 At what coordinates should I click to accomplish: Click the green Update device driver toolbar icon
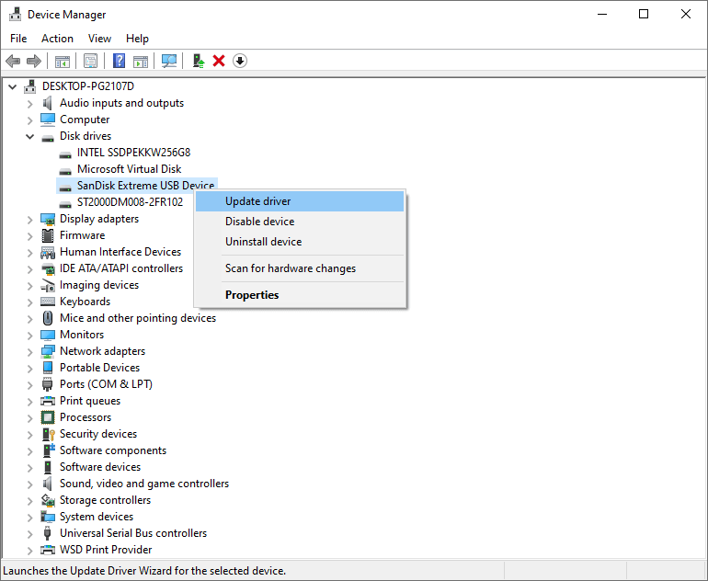tap(198, 62)
